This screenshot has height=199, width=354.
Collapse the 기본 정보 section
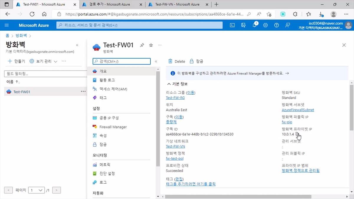(177, 84)
